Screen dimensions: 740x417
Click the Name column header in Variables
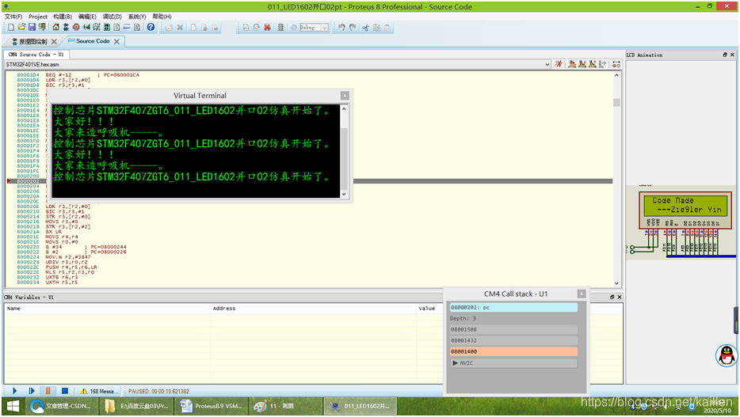point(108,308)
